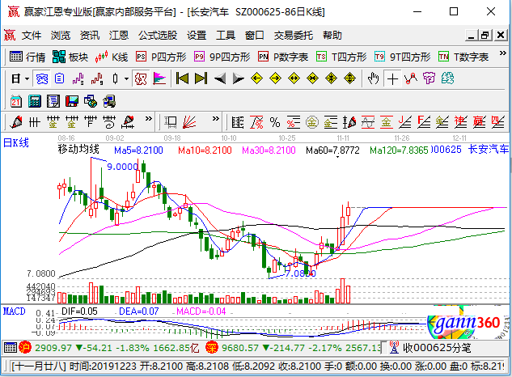Click yellow diamond eight-direction arrows icon
The image size is (512, 377).
click(332, 78)
